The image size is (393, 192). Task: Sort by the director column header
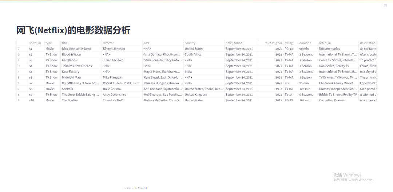122,43
